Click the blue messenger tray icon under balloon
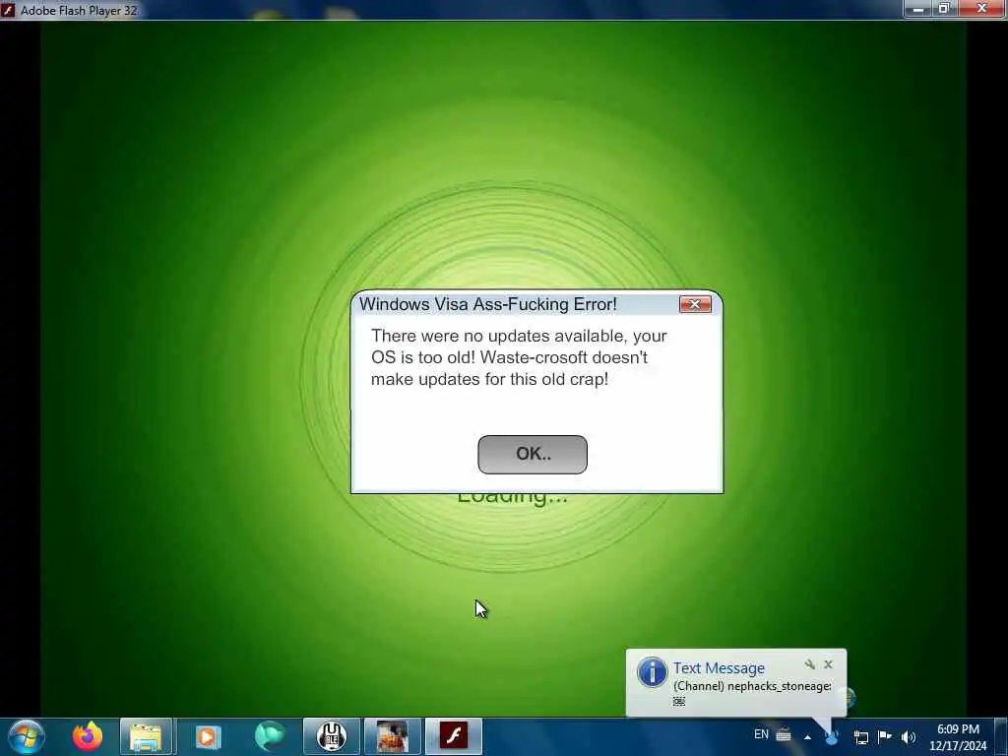 tap(833, 737)
